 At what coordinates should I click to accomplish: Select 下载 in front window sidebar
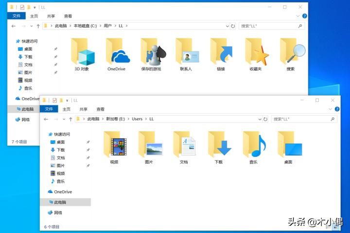[58, 150]
